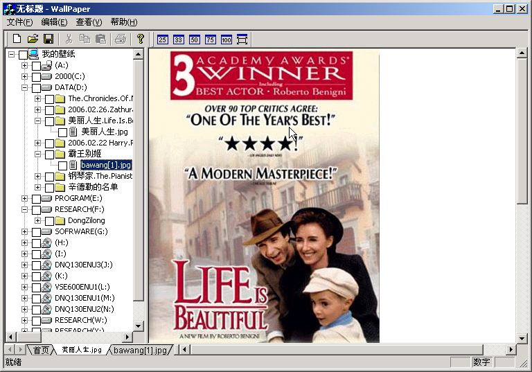Open About via the question mark icon
This screenshot has height=372, width=532.
[141, 39]
